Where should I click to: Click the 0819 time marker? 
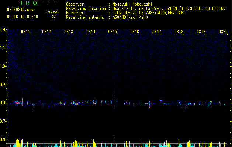click(x=201, y=32)
